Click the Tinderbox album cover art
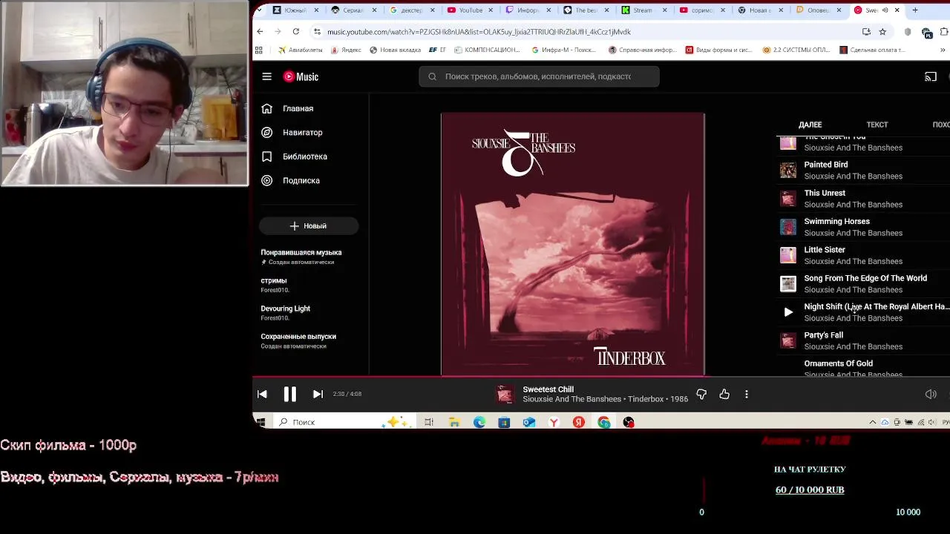The image size is (950, 534). [x=572, y=244]
